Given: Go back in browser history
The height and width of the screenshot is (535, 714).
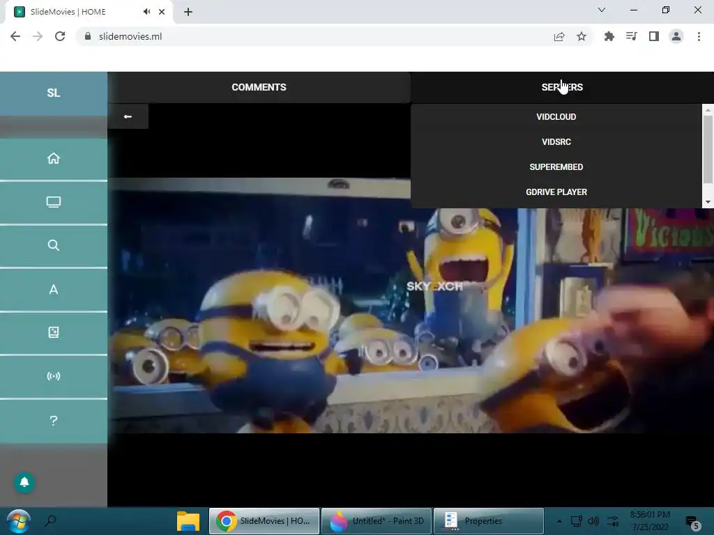Looking at the screenshot, I should click(x=15, y=36).
